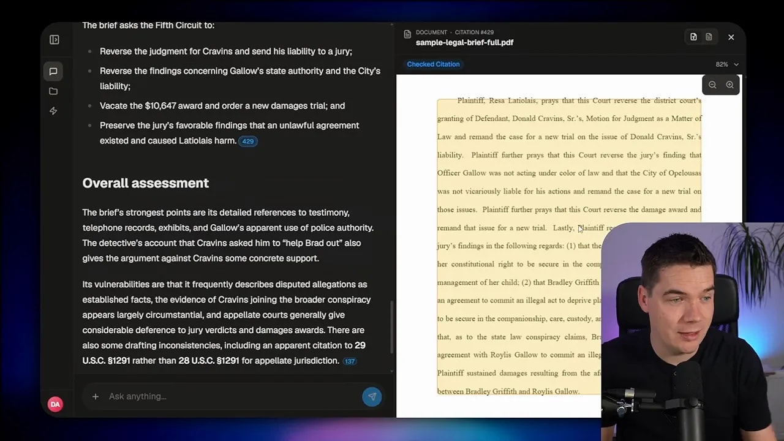Zoom in on the PDF
Viewport: 784px width, 441px height.
point(729,85)
